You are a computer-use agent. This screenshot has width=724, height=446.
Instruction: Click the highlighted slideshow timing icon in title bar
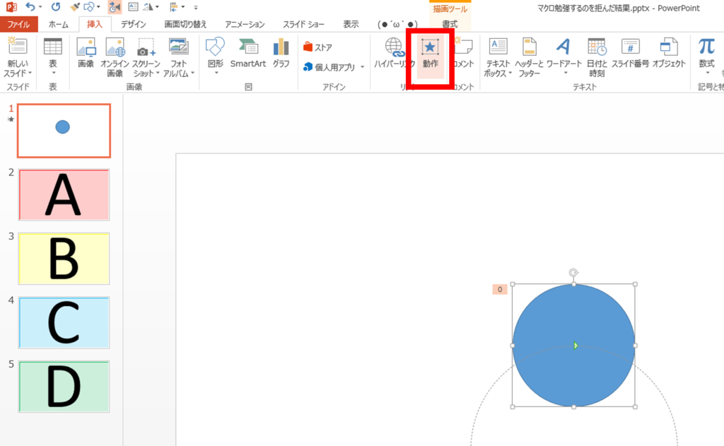point(115,7)
